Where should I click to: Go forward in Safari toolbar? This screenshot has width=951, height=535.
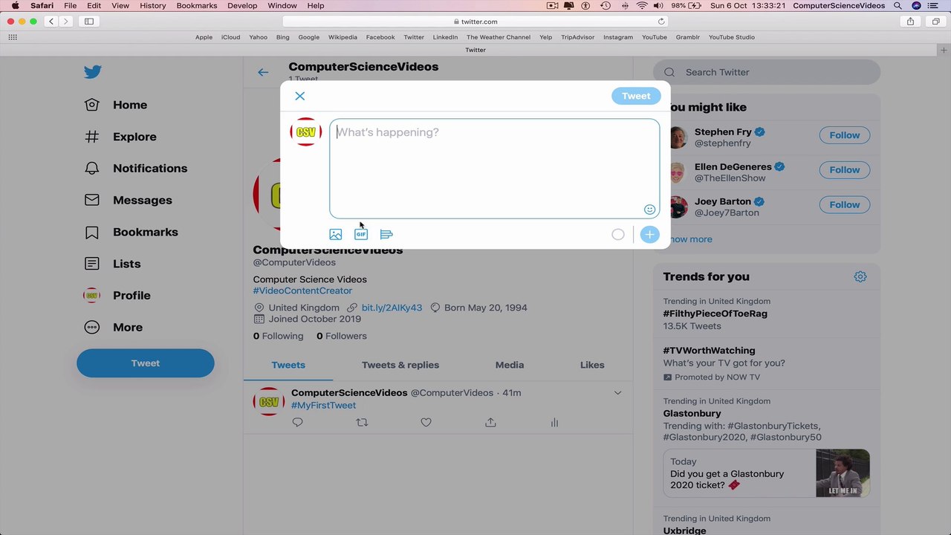point(65,22)
